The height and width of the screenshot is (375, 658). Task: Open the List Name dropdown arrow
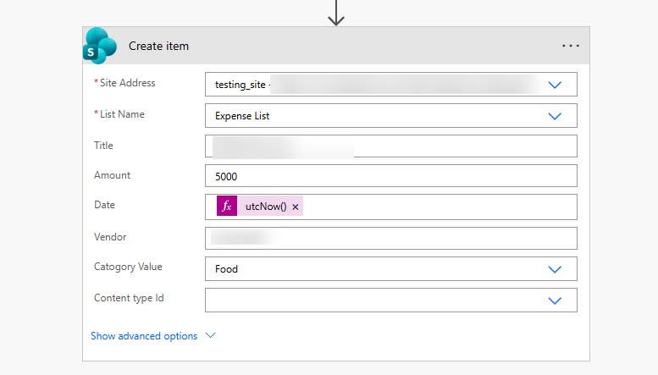click(555, 116)
